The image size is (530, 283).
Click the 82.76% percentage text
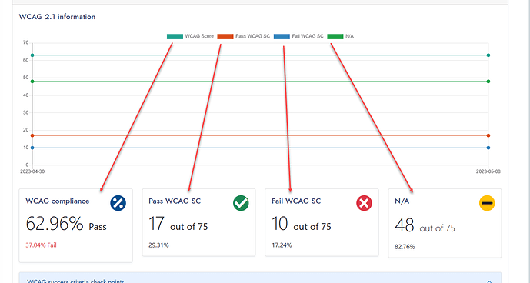pyautogui.click(x=405, y=247)
